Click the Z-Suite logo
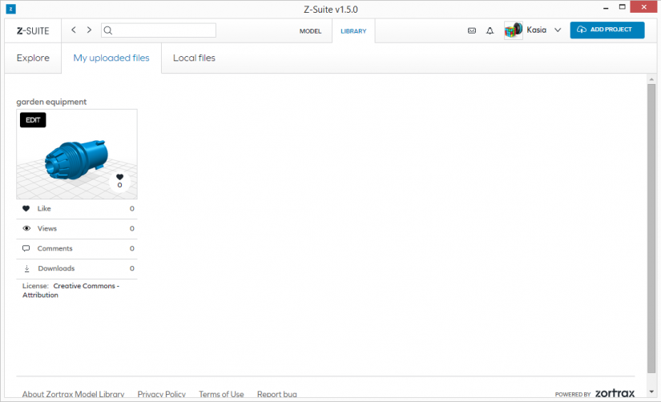 pos(33,30)
